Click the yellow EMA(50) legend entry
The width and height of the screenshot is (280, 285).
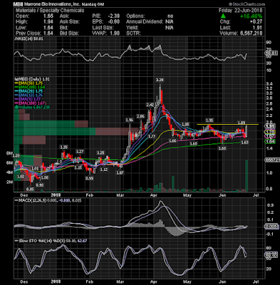pyautogui.click(x=28, y=83)
